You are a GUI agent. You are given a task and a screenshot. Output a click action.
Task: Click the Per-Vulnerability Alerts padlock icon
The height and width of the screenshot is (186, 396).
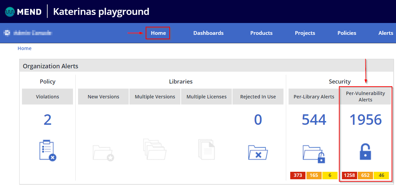point(365,152)
